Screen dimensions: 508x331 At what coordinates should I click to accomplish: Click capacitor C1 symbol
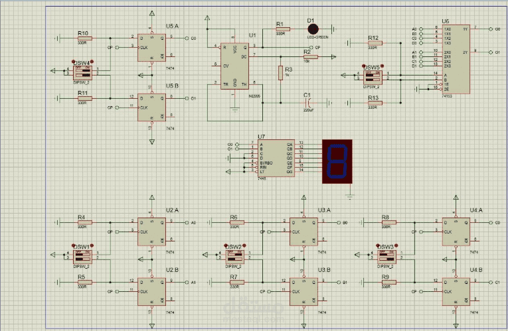308,103
